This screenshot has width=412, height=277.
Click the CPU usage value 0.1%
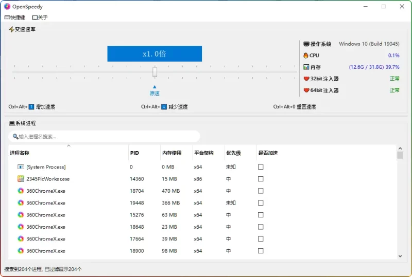(393, 56)
